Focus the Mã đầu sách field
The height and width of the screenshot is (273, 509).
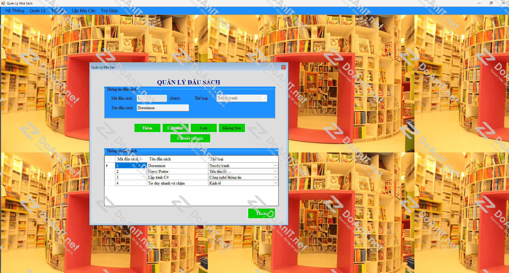(152, 98)
